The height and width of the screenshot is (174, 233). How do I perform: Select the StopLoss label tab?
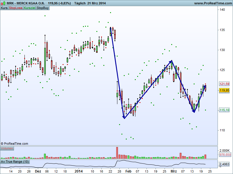16,8
